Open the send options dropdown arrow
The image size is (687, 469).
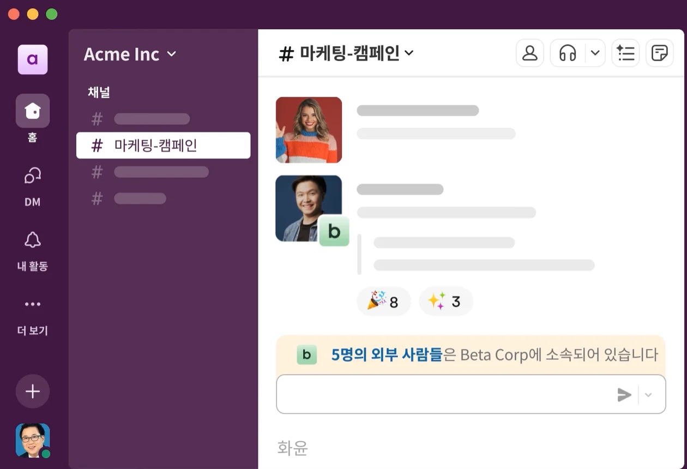[x=648, y=395]
